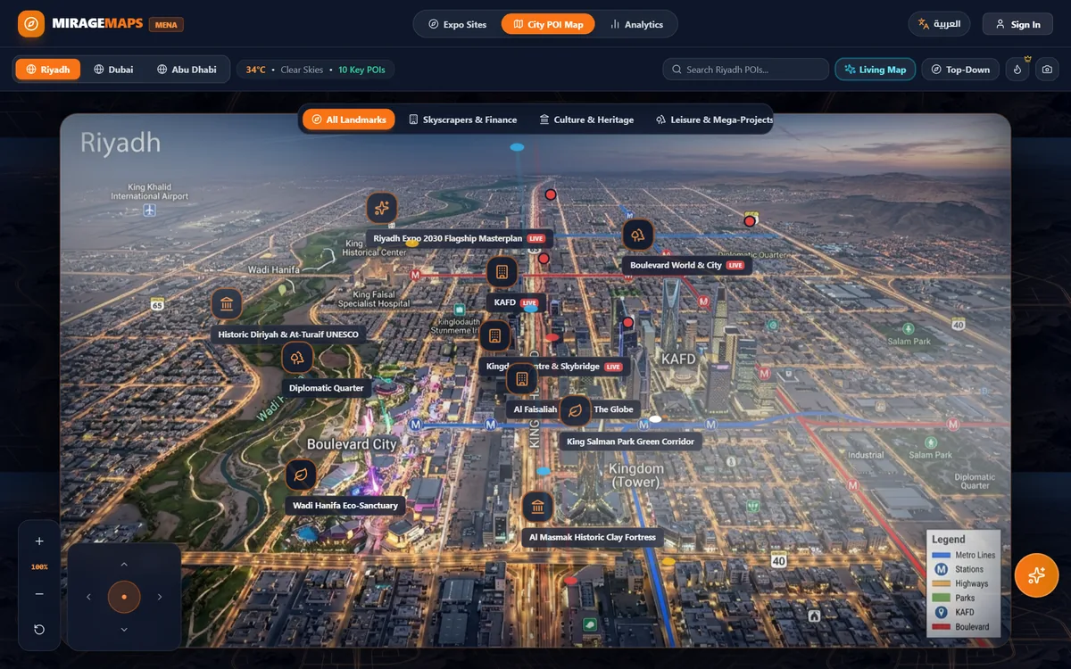Click the Boulevard red legend swatch
This screenshot has height=669, width=1071.
click(941, 626)
